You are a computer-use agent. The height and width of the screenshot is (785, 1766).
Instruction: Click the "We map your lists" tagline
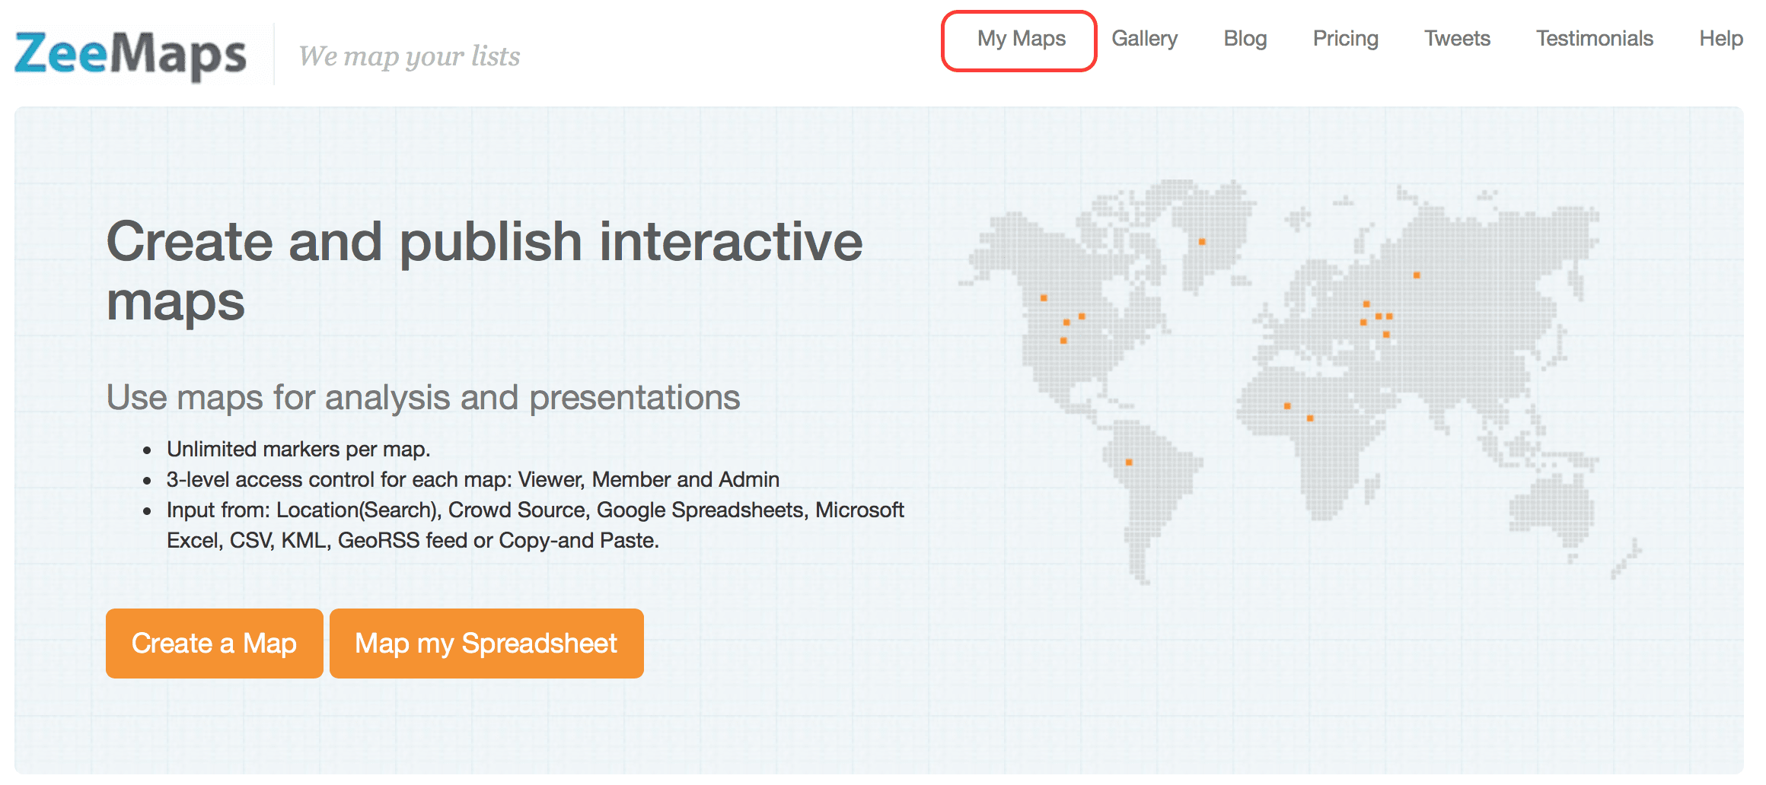(409, 56)
